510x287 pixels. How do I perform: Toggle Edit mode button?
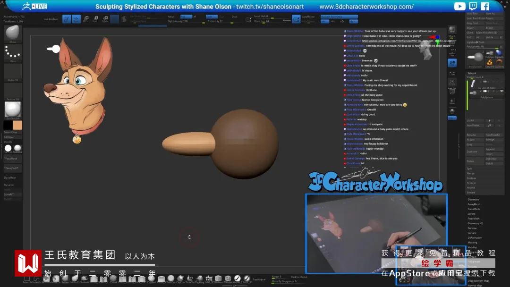coord(67,19)
